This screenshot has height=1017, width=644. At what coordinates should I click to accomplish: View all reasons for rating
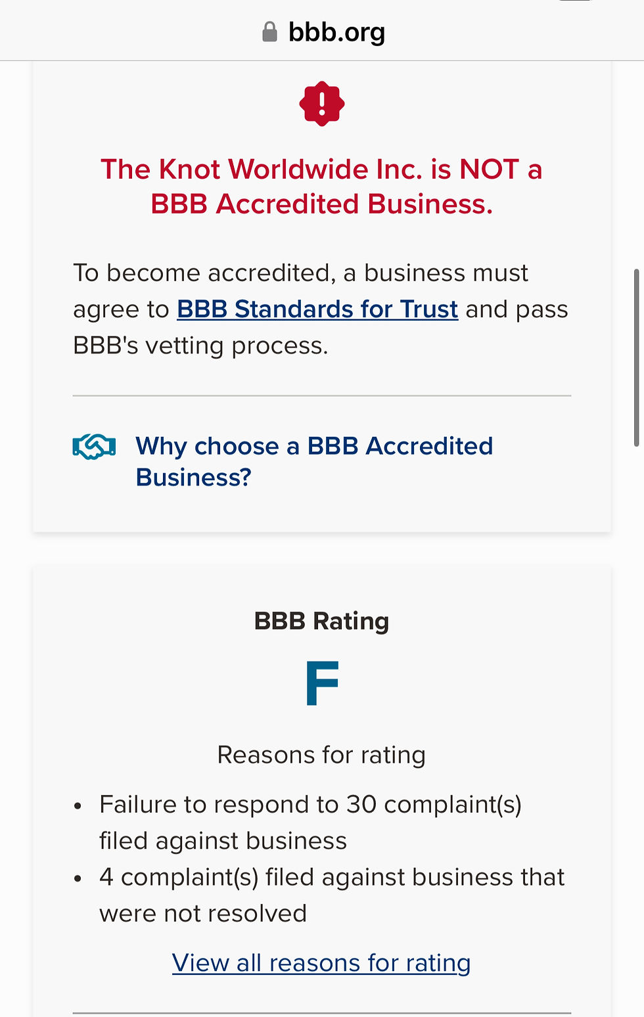(321, 962)
